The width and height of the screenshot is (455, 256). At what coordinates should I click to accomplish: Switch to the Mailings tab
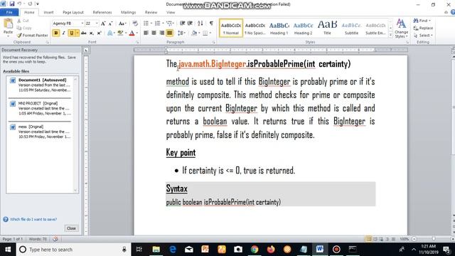click(x=128, y=13)
